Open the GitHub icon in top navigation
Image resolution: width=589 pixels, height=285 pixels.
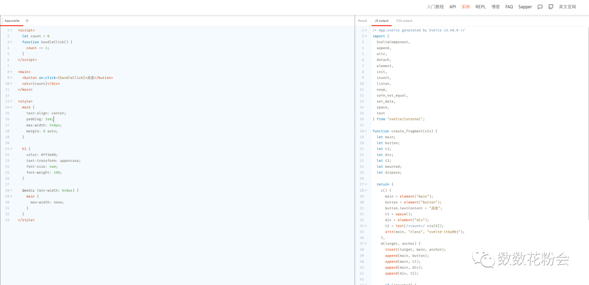tap(551, 7)
